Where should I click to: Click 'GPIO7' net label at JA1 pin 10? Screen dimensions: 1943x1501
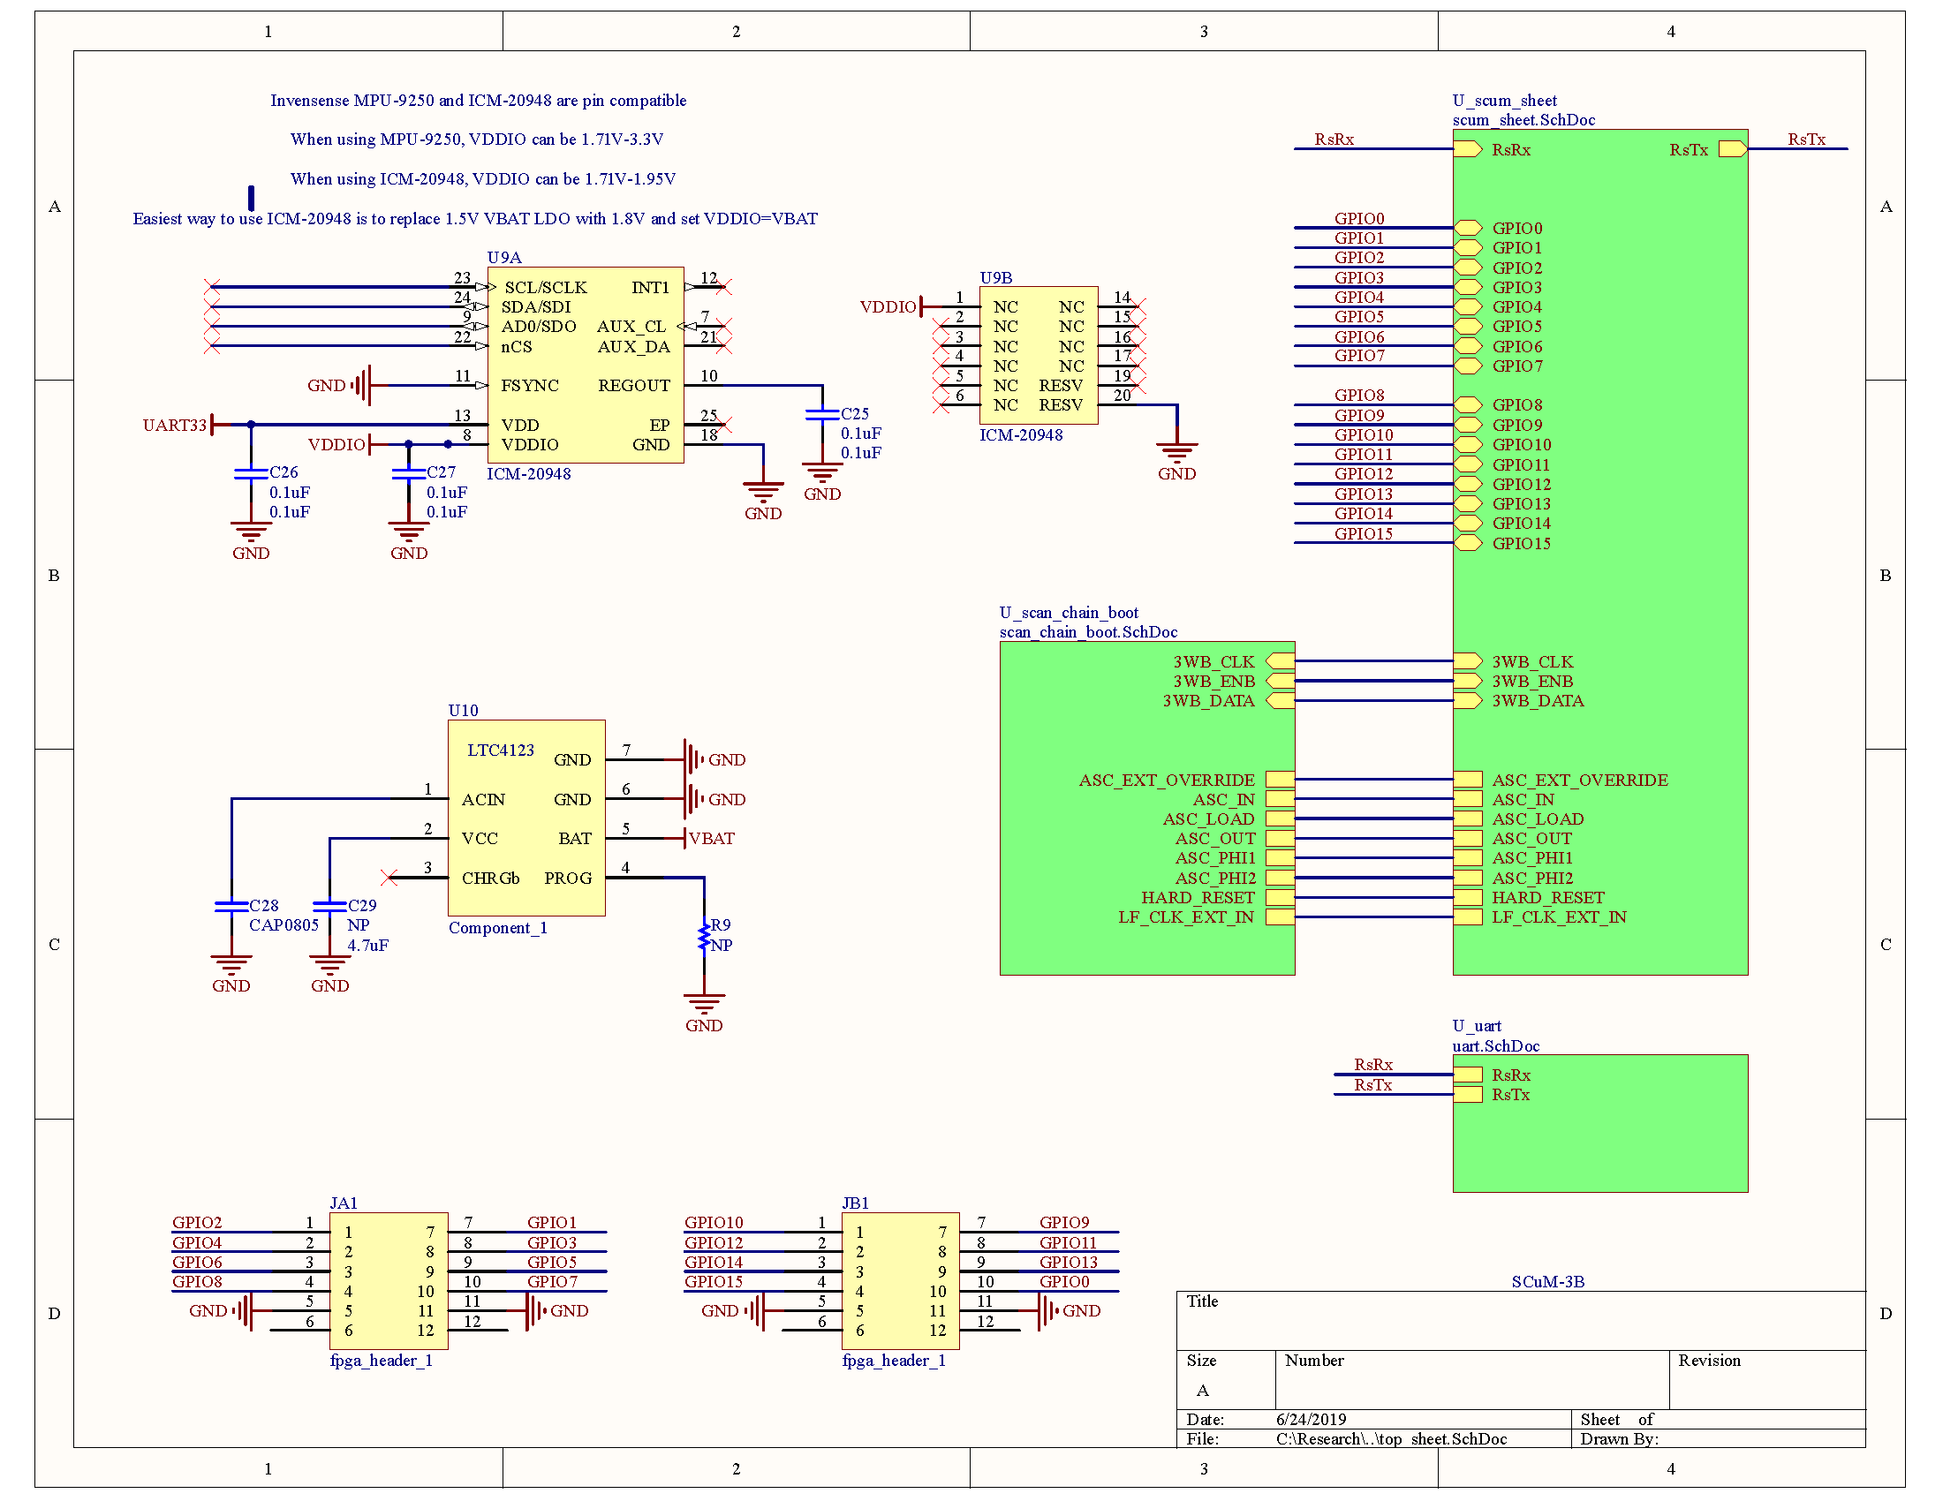[x=553, y=1282]
